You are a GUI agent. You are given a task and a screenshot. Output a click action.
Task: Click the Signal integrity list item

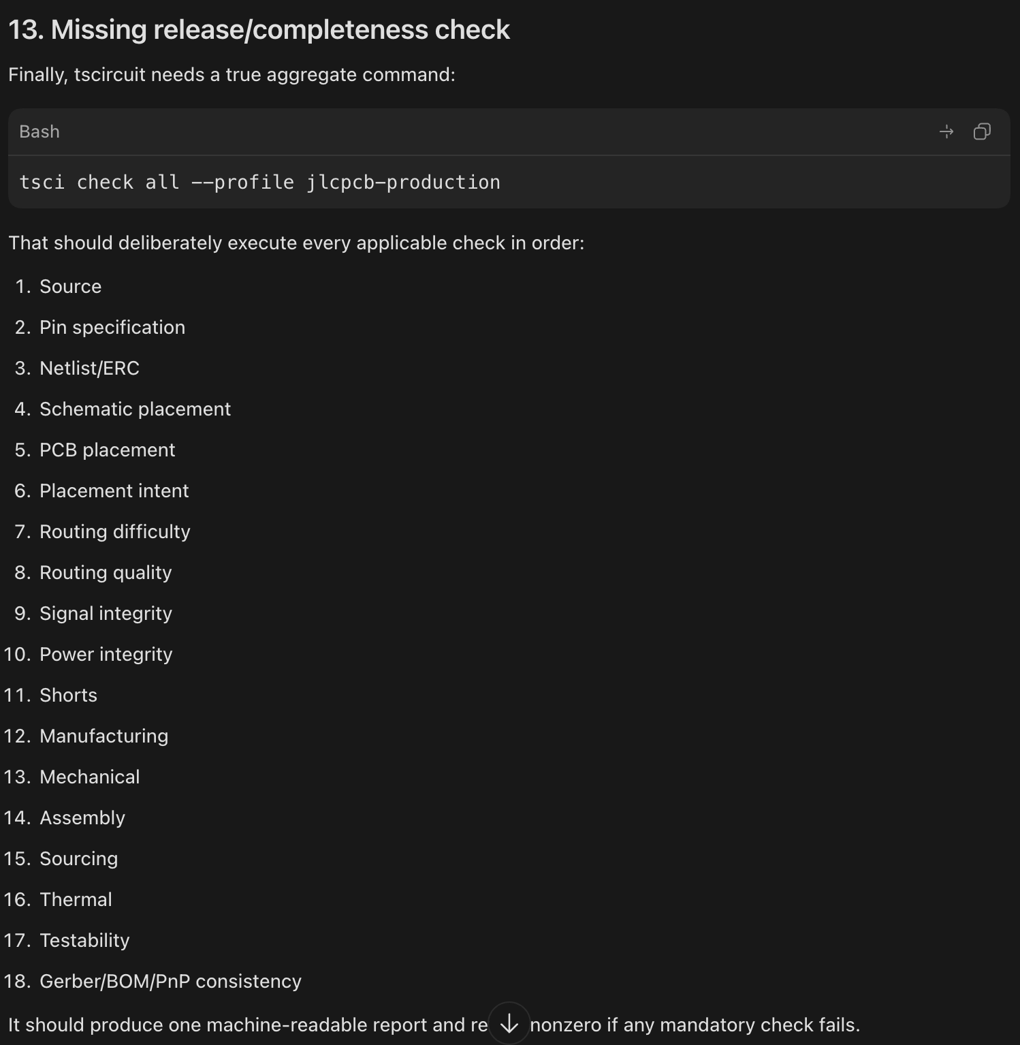click(106, 613)
